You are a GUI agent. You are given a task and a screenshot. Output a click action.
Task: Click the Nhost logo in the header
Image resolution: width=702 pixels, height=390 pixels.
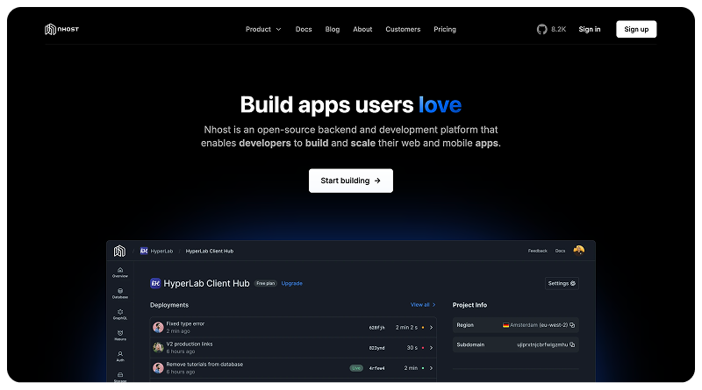[61, 29]
